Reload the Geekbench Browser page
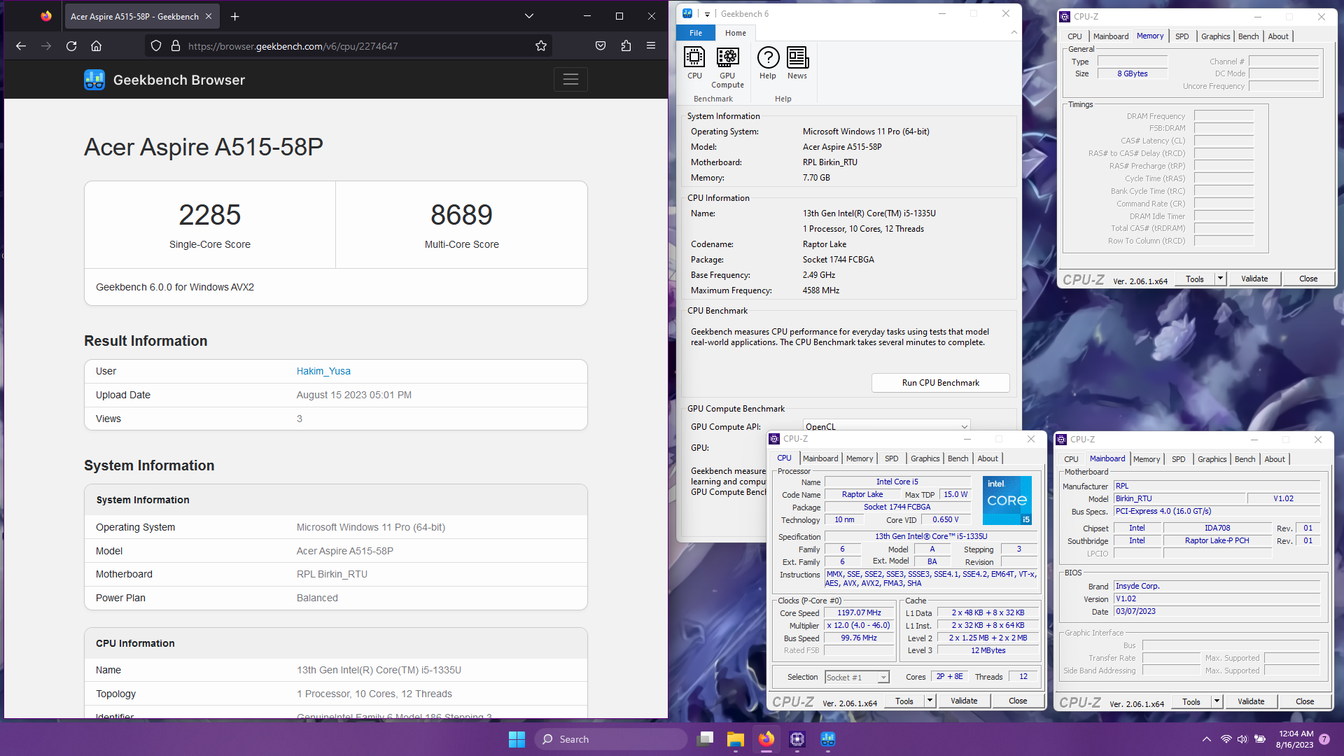The image size is (1344, 756). click(71, 46)
